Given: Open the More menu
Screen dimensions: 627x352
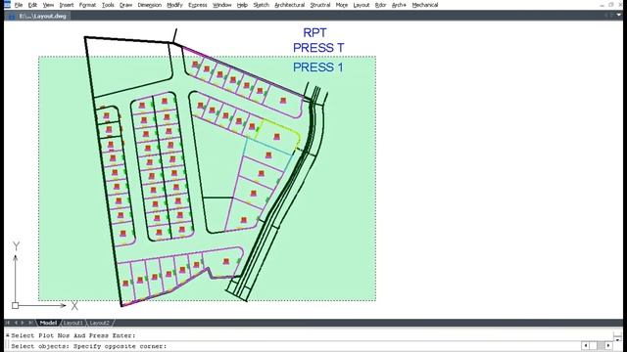Looking at the screenshot, I should coord(342,5).
